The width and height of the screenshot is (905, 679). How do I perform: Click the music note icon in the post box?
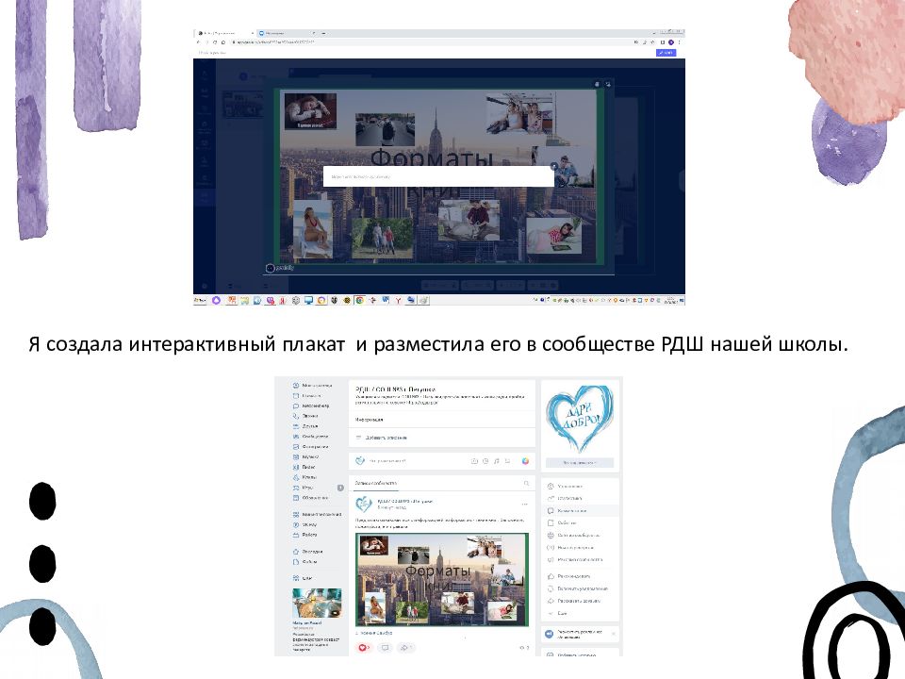tap(496, 461)
